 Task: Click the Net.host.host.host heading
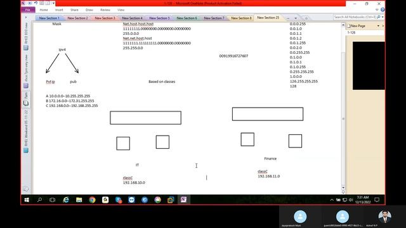[x=138, y=24]
